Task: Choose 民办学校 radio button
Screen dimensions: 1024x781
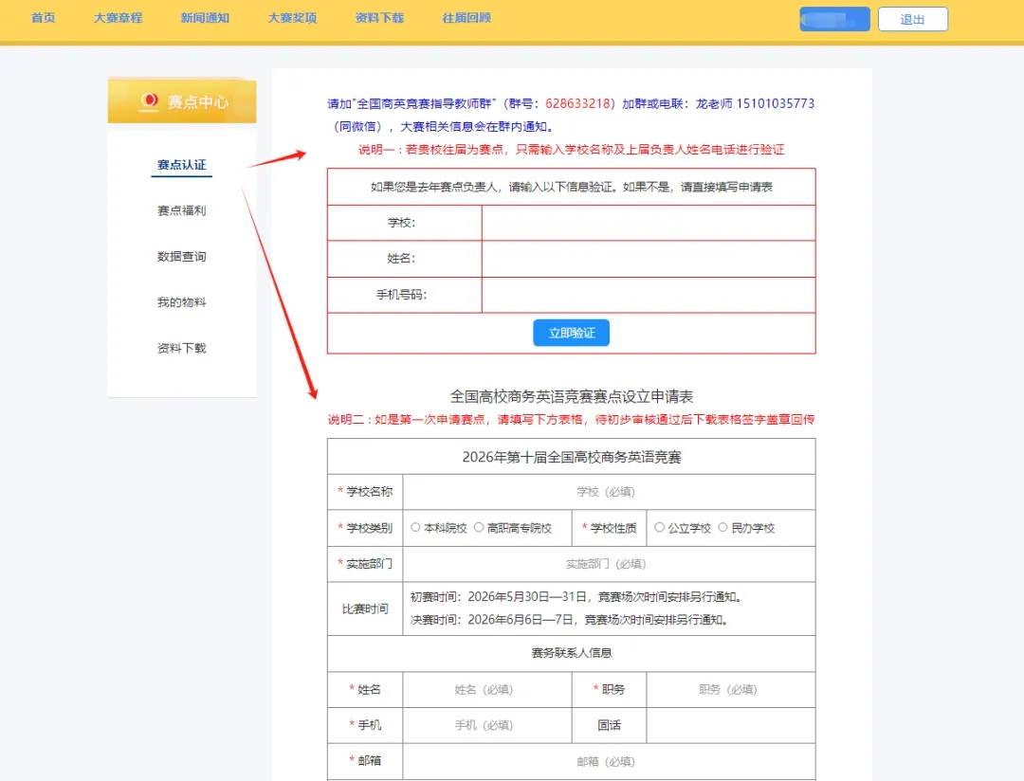Action: (723, 527)
